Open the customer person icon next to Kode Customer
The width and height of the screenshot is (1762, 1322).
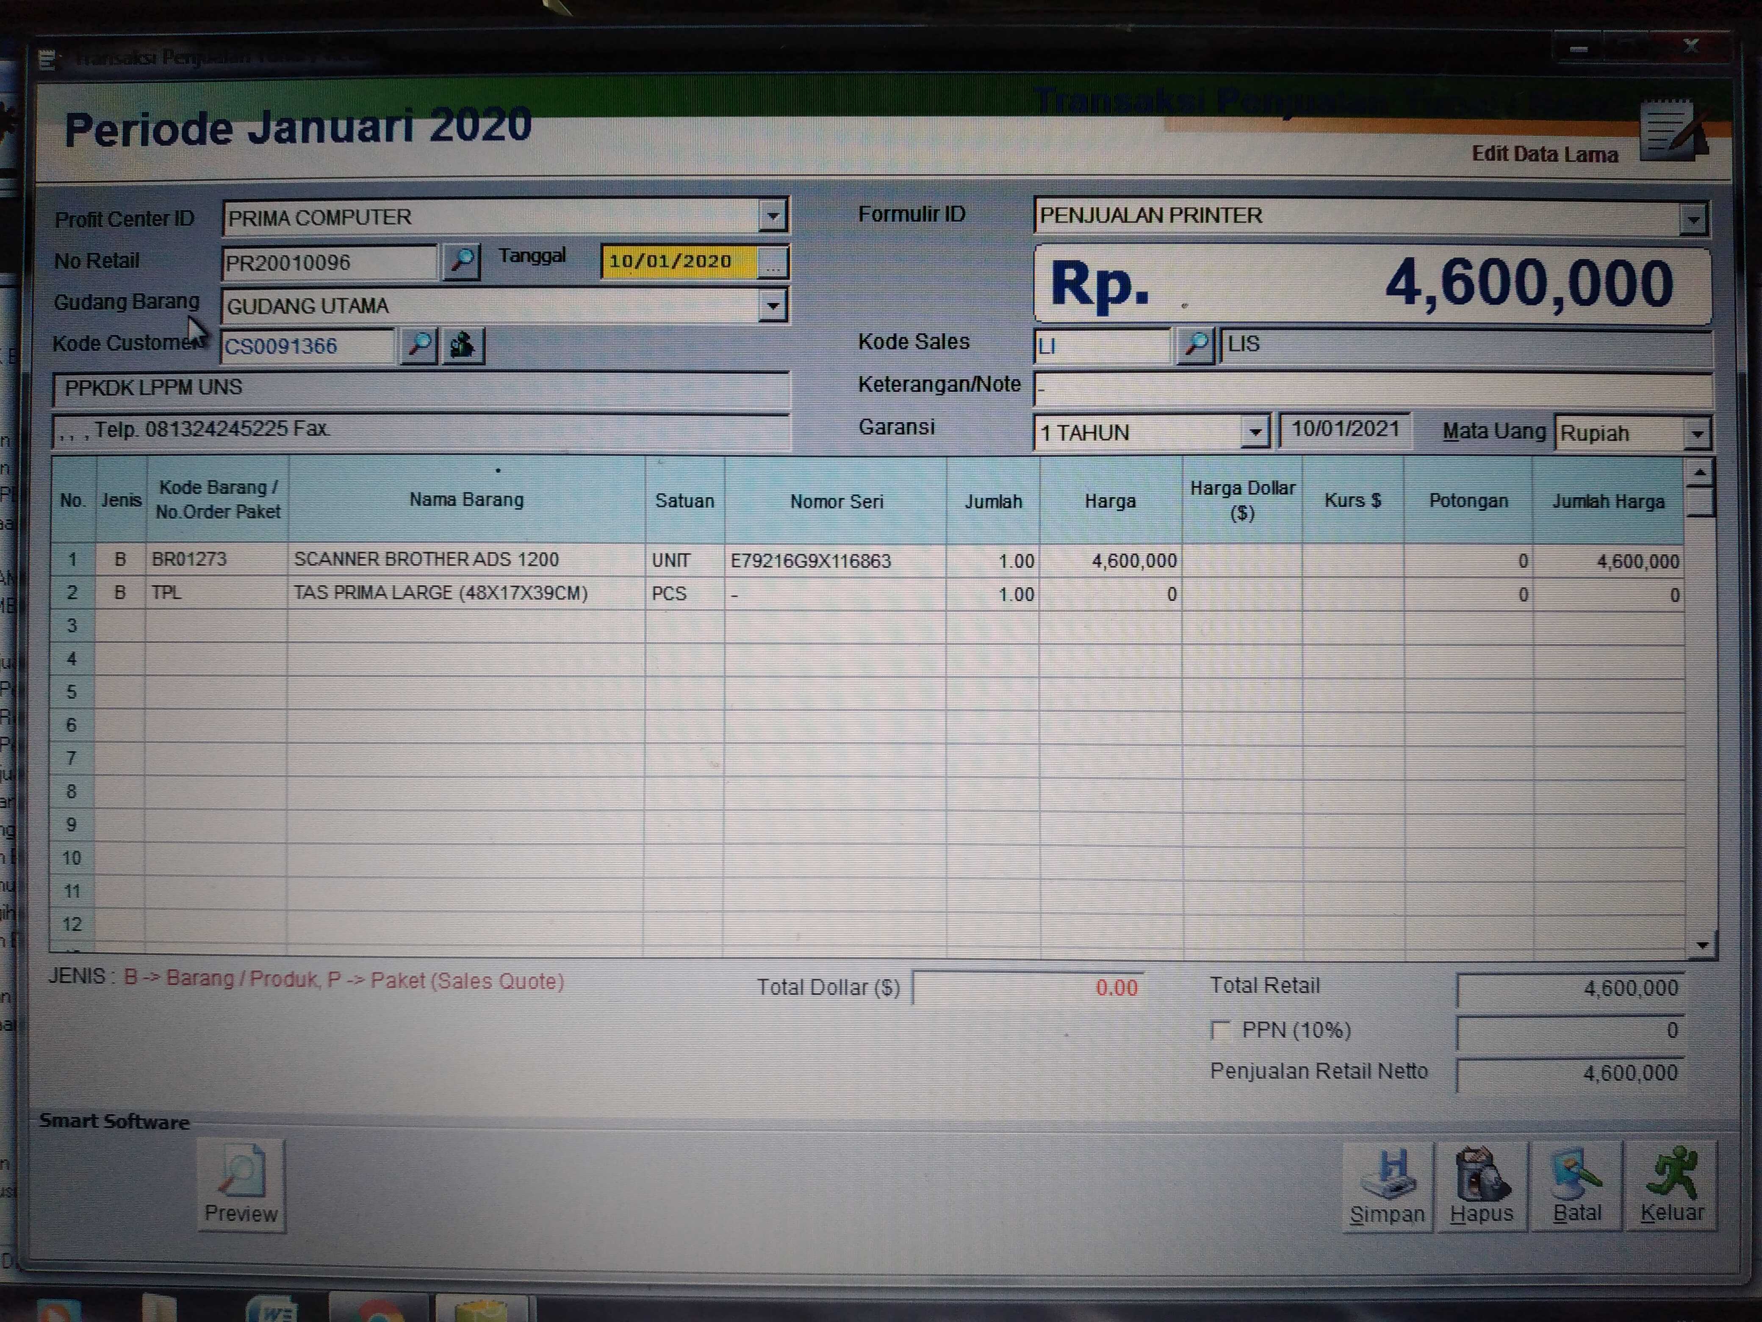coord(463,345)
